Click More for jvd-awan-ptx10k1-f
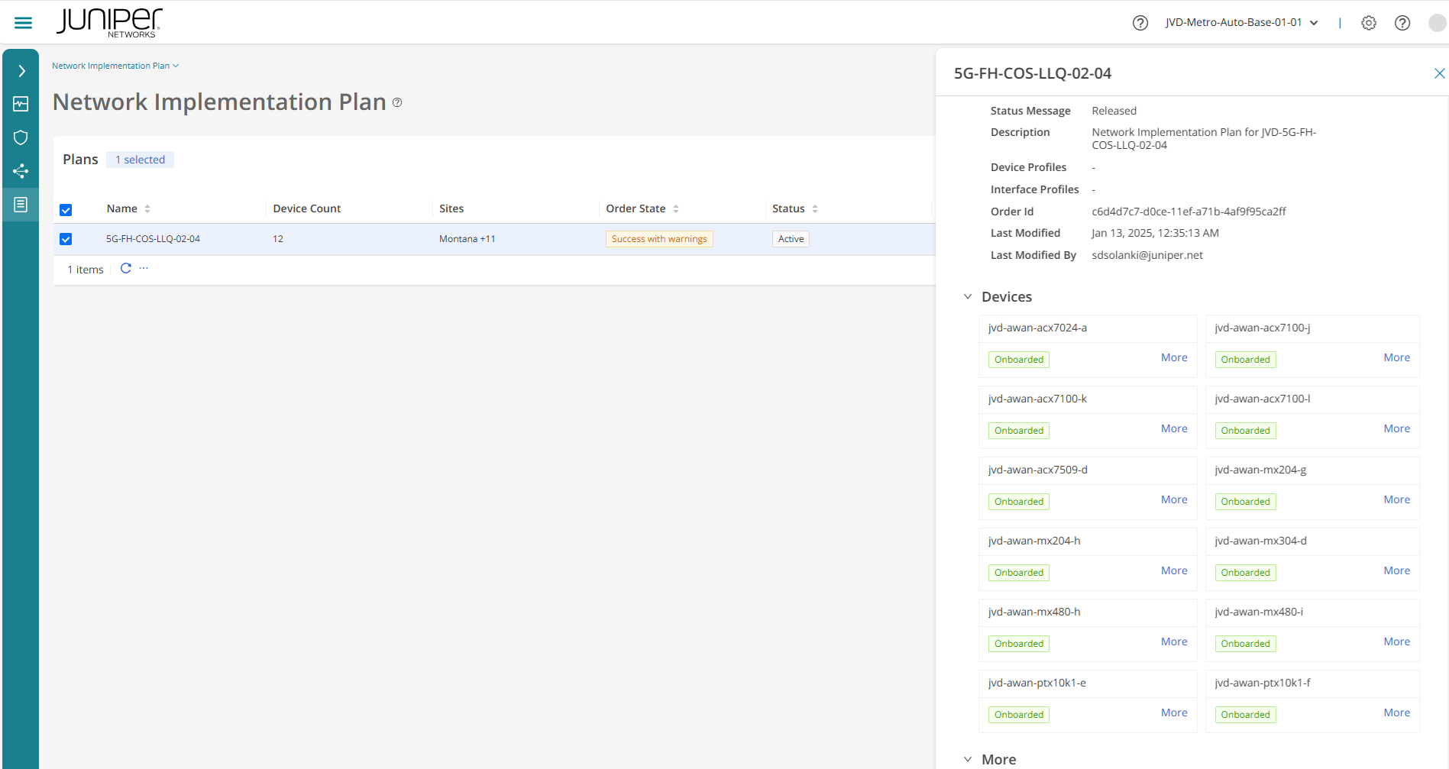1449x769 pixels. (x=1397, y=712)
